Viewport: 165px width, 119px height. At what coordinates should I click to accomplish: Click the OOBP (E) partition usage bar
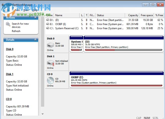116,85
